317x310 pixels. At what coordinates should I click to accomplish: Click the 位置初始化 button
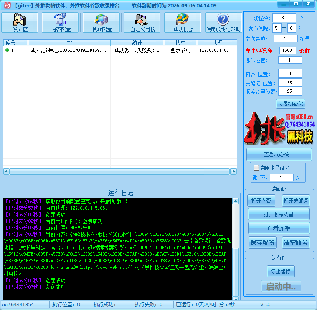pyautogui.click(x=290, y=104)
